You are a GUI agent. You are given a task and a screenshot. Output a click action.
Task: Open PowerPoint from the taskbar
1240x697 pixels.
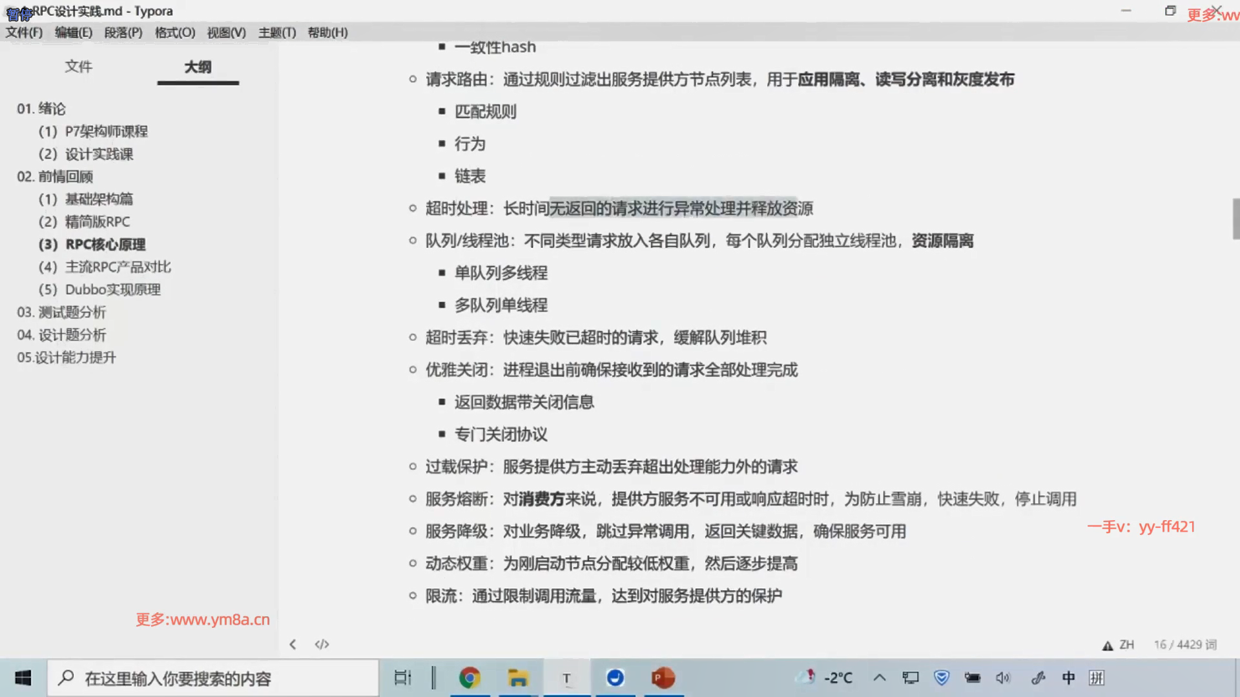pyautogui.click(x=663, y=678)
